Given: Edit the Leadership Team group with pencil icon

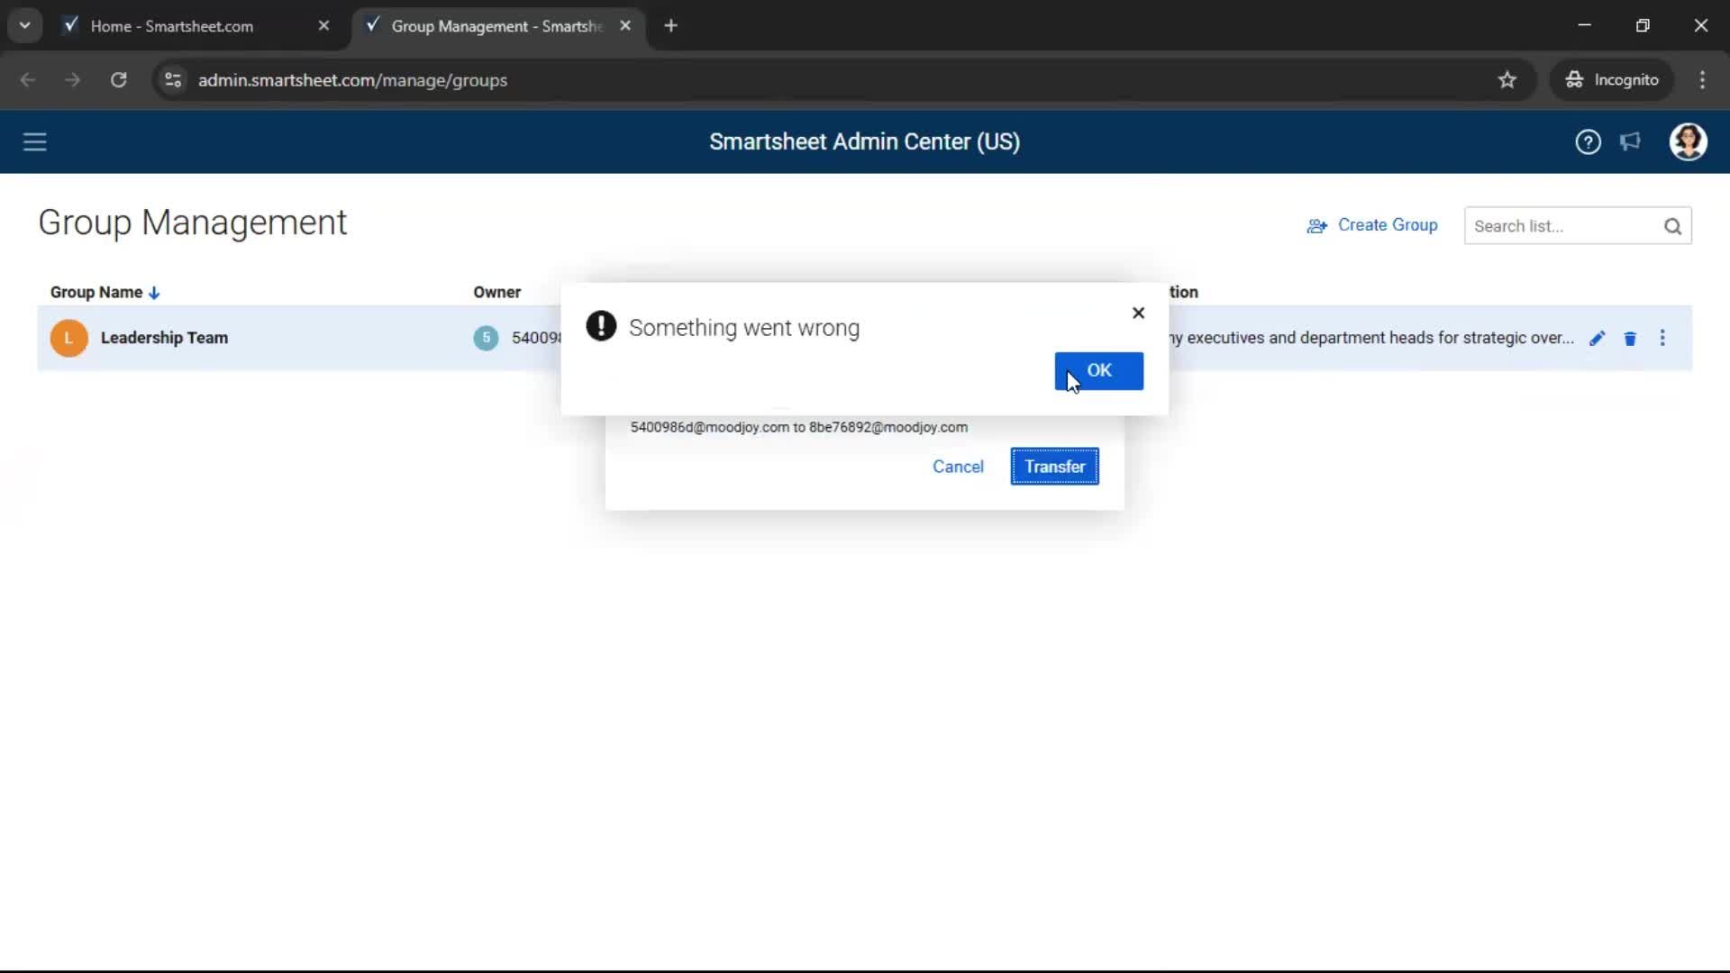Looking at the screenshot, I should (x=1598, y=338).
